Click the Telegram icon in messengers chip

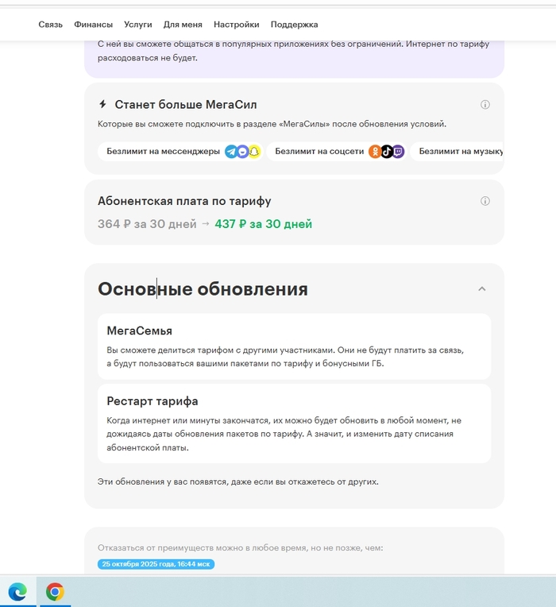pos(231,152)
